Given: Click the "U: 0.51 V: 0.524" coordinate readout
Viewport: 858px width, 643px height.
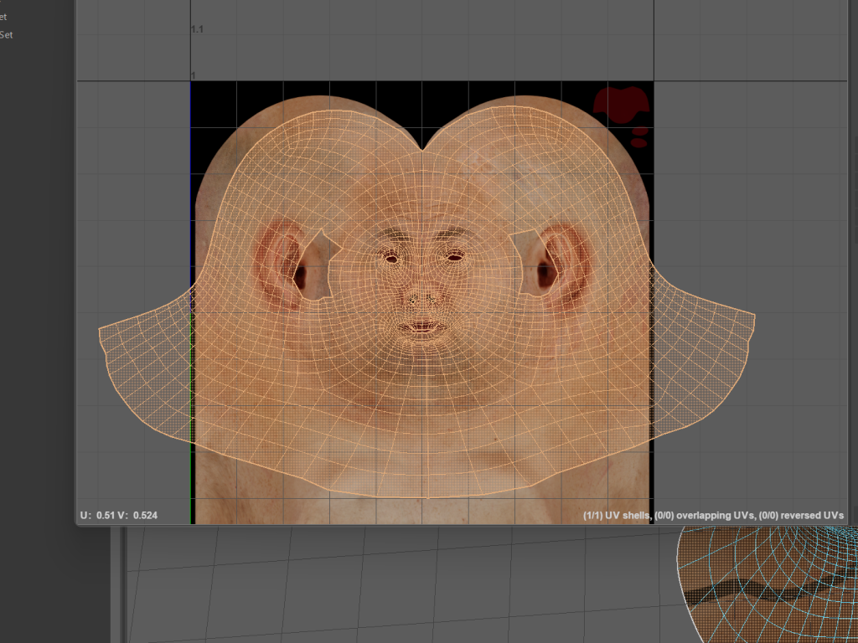Looking at the screenshot, I should tap(119, 515).
